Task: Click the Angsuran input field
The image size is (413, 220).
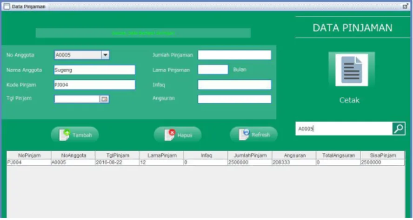Action: tap(234, 99)
